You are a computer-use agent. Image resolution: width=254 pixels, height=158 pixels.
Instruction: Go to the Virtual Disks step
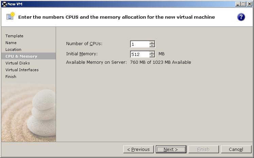pos(18,63)
